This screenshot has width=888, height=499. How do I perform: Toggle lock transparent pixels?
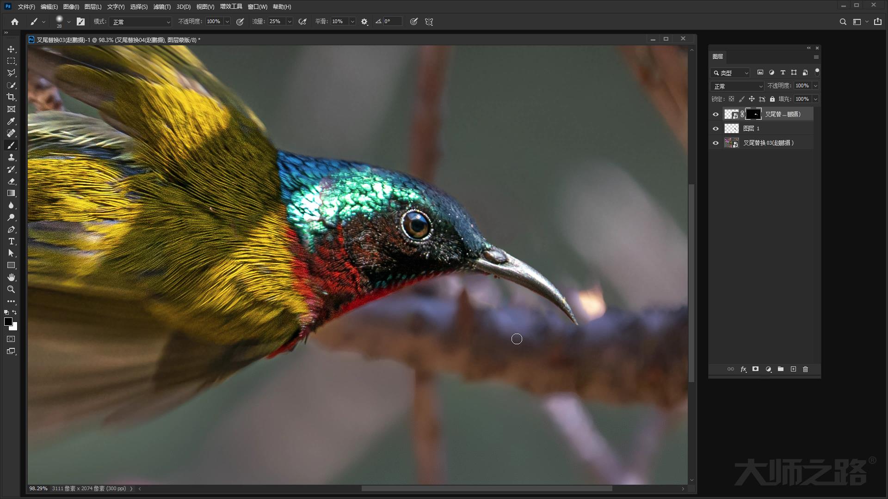731,99
